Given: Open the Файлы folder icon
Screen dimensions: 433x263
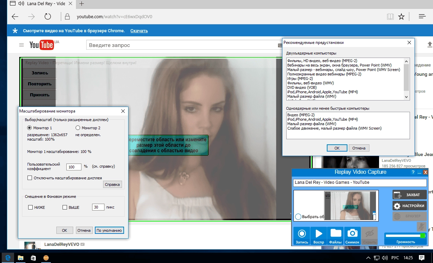Looking at the screenshot, I should (x=335, y=236).
